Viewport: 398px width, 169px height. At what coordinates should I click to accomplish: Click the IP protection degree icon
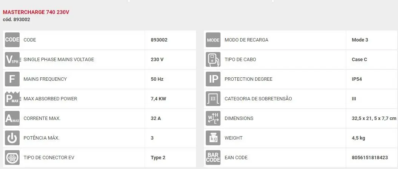coord(213,79)
